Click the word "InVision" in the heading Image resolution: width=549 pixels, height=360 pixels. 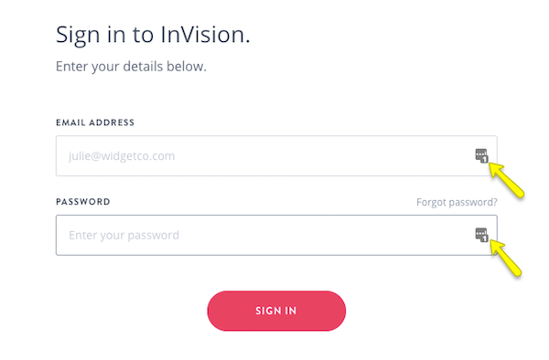click(x=205, y=34)
